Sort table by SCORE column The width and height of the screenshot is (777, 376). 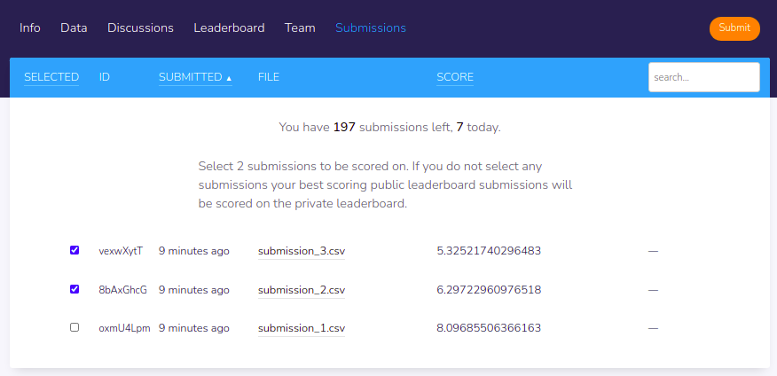(x=455, y=77)
